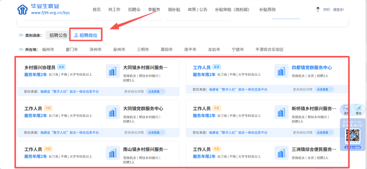This screenshot has height=169, width=367.
Task: Filter location by 福州市
Action: (48, 49)
